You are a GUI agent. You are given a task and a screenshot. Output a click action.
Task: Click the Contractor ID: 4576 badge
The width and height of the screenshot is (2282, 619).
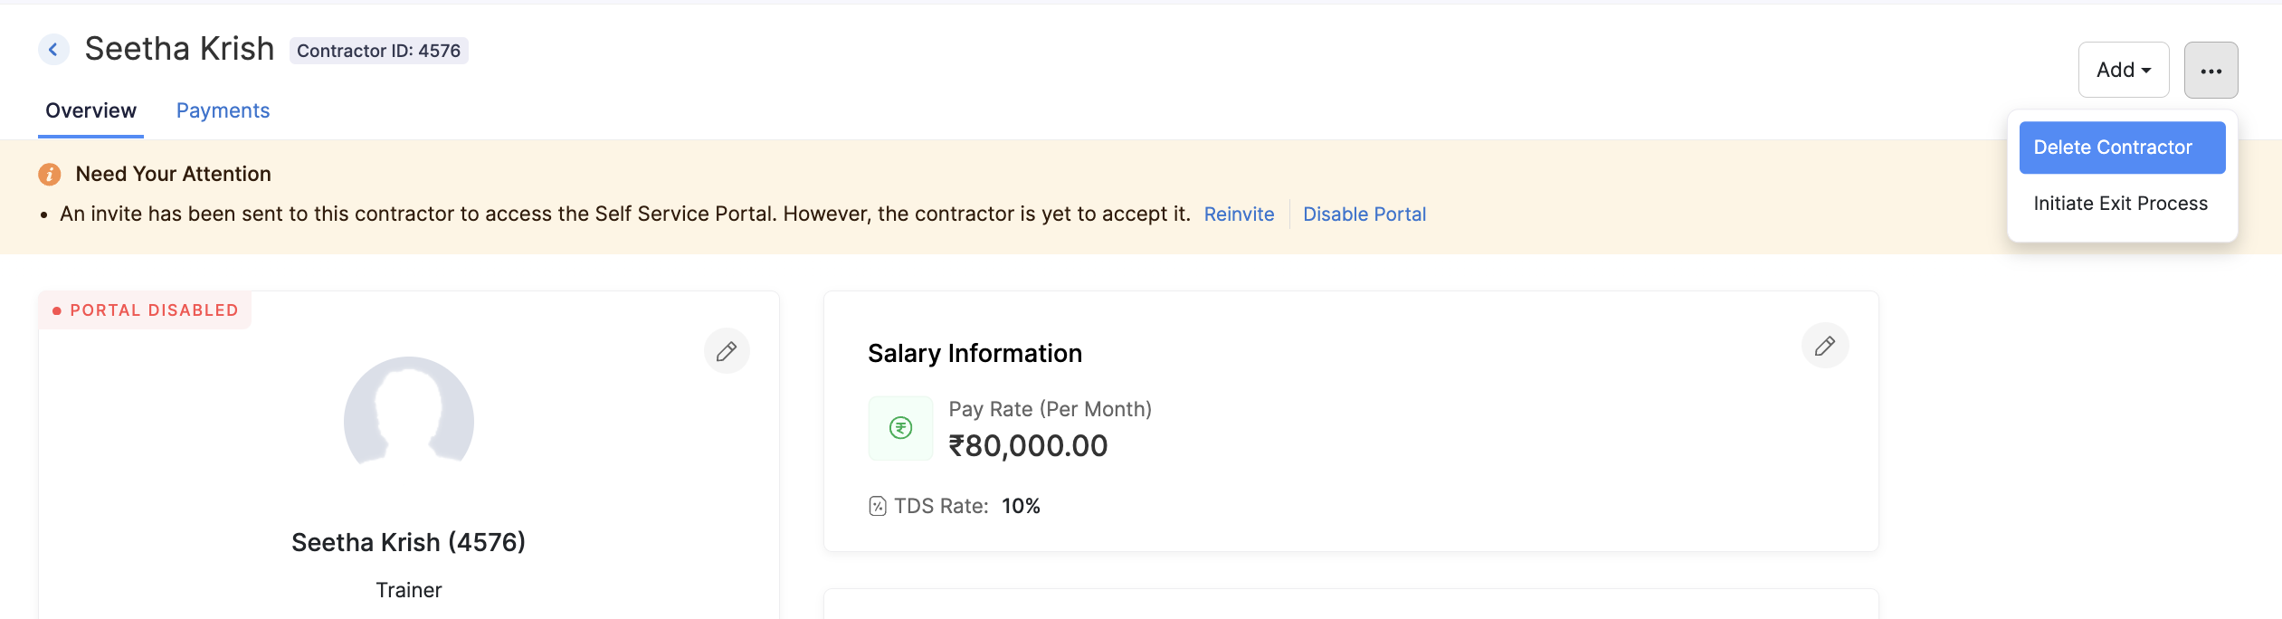click(379, 51)
